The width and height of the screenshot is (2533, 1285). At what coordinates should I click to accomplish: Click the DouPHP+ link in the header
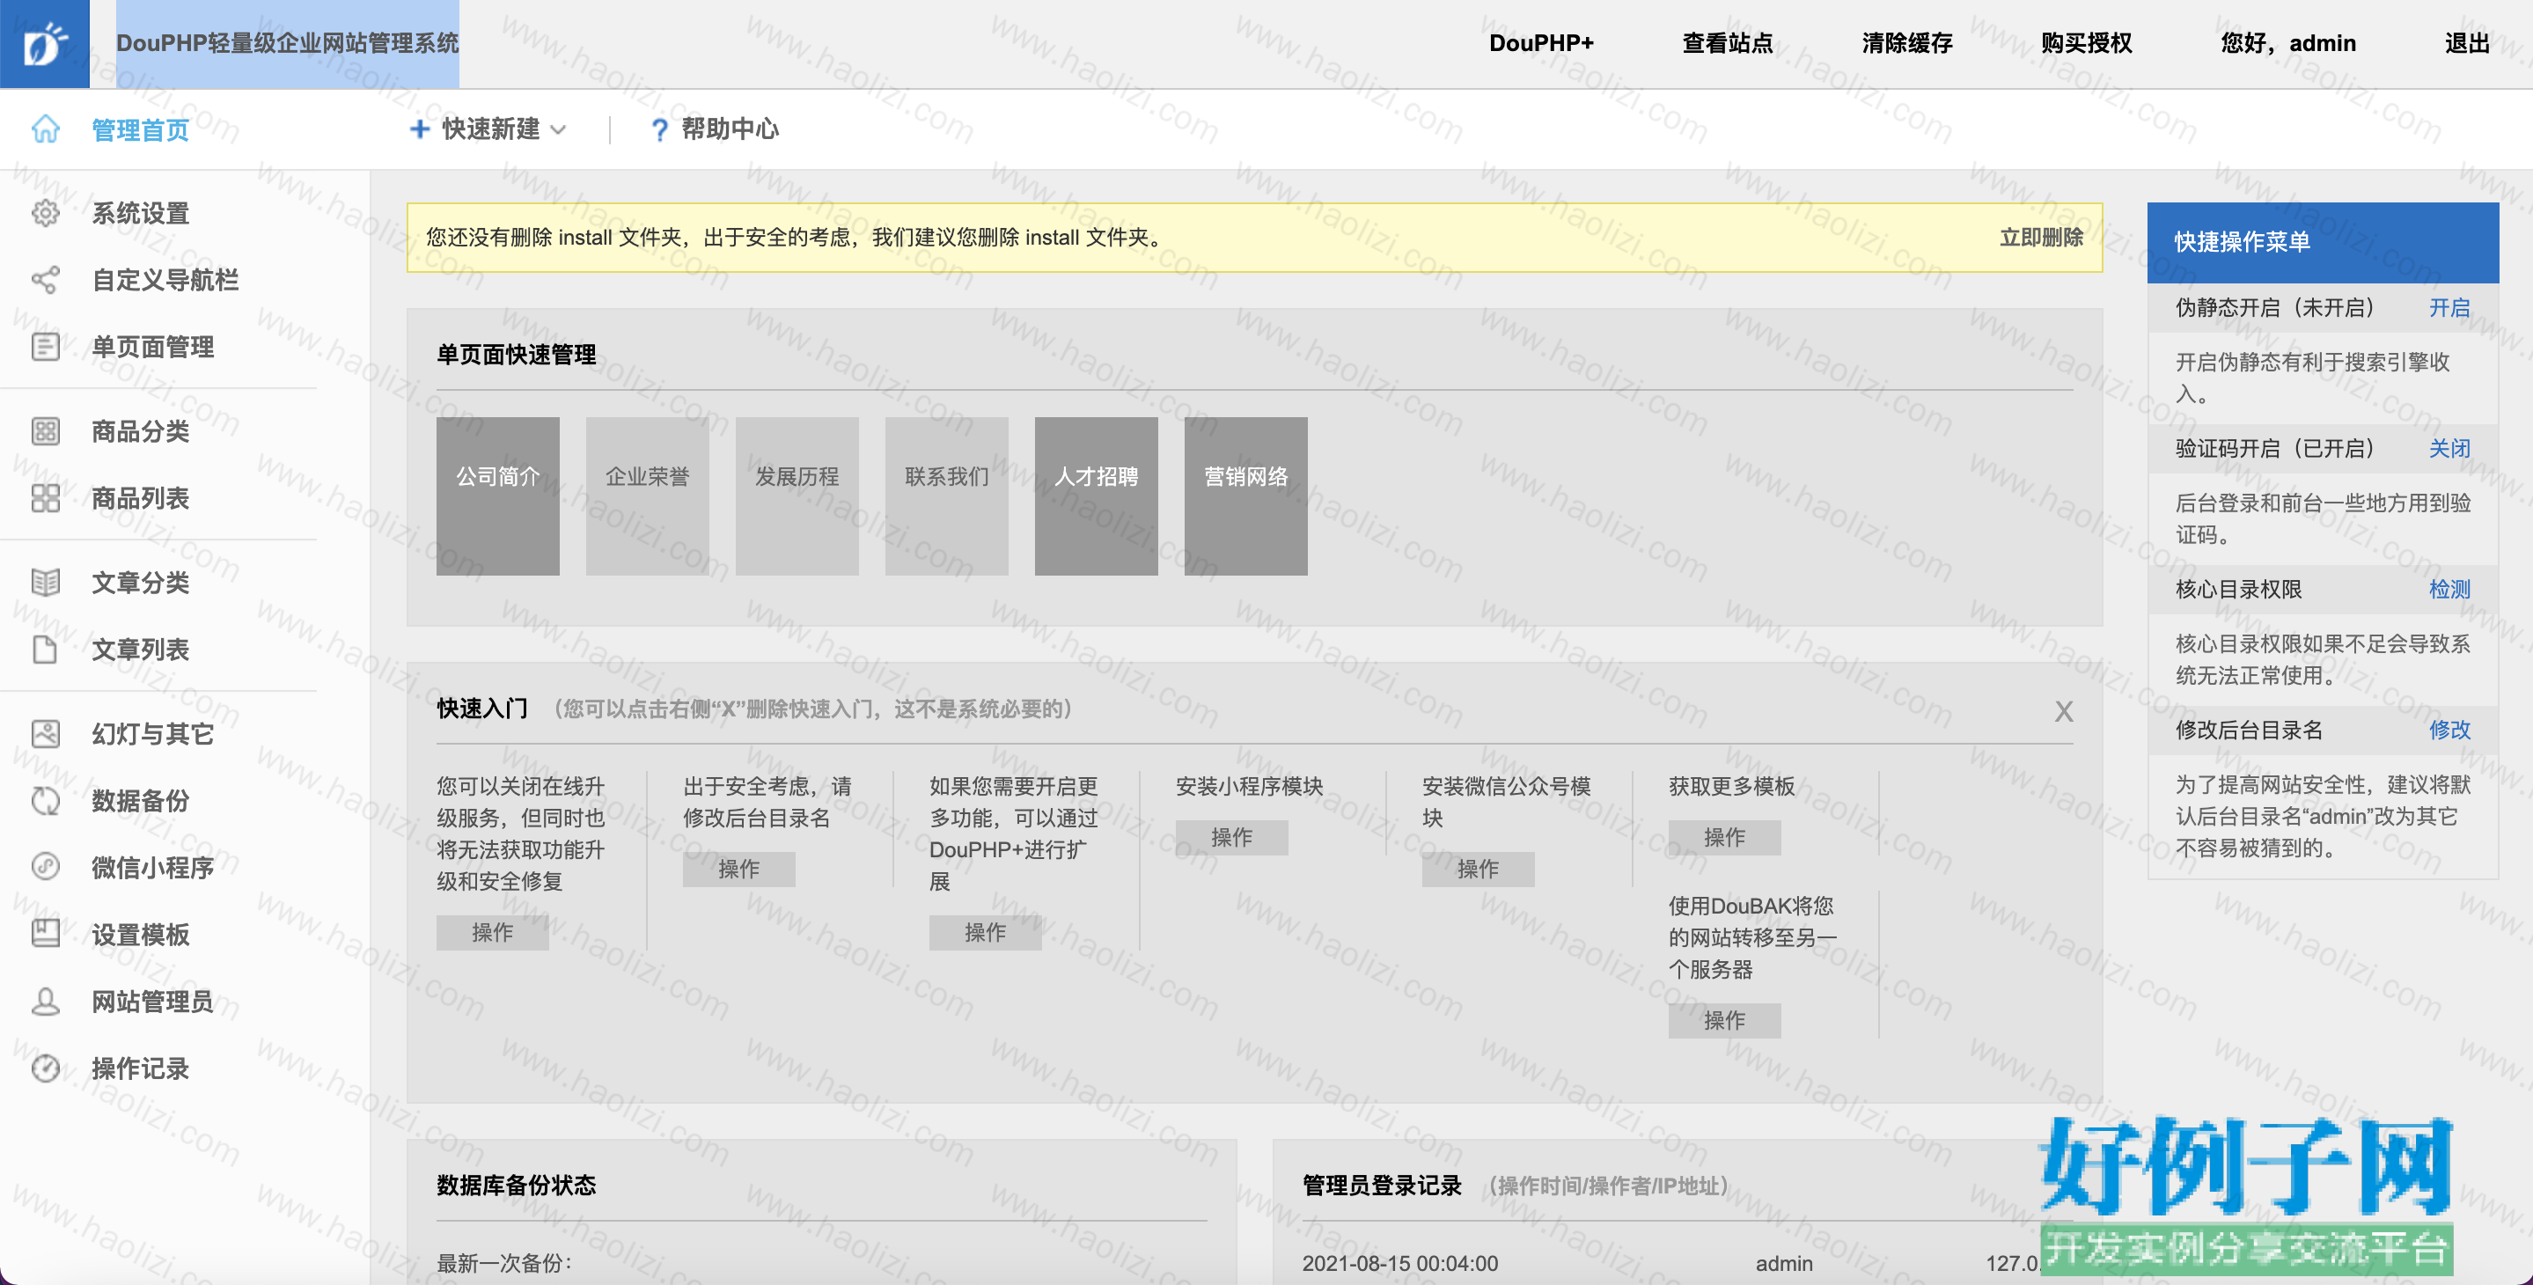tap(1541, 43)
